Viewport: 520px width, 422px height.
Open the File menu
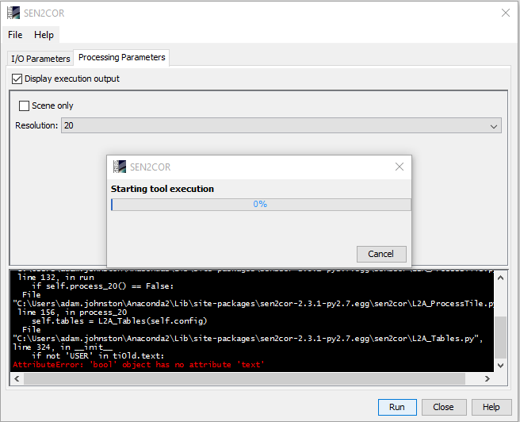click(15, 35)
